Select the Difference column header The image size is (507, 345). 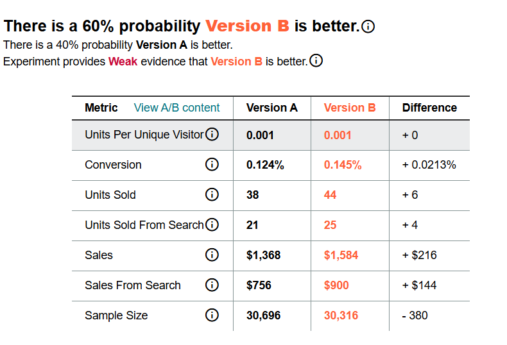pyautogui.click(x=429, y=108)
